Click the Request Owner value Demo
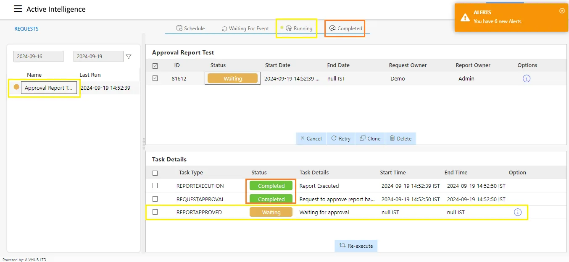Screen dimensions: 569x262 (x=398, y=78)
